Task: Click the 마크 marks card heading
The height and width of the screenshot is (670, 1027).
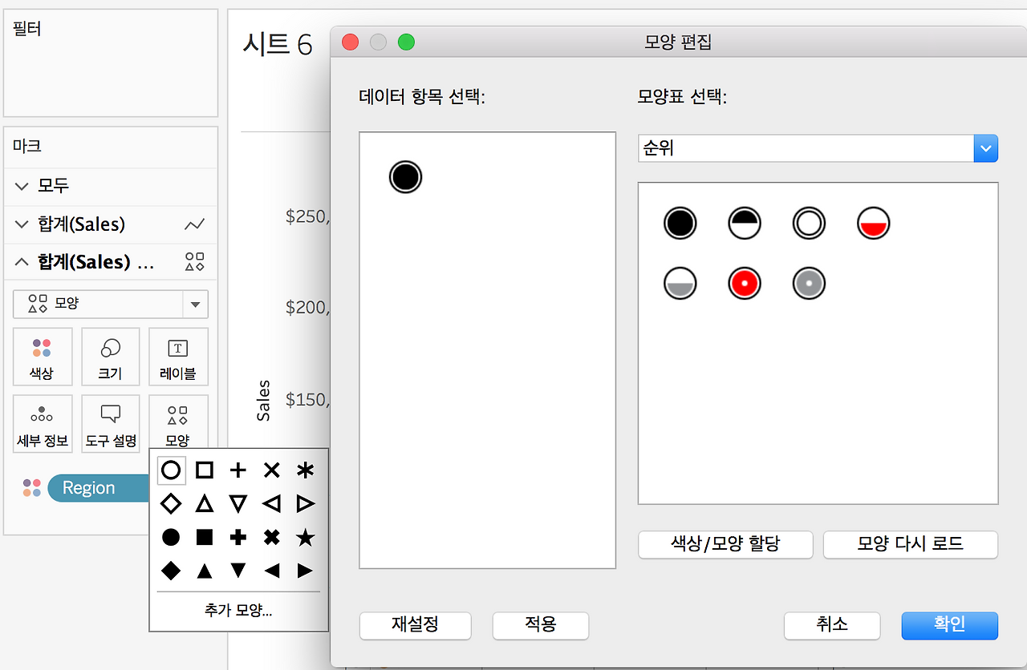Action: (27, 146)
